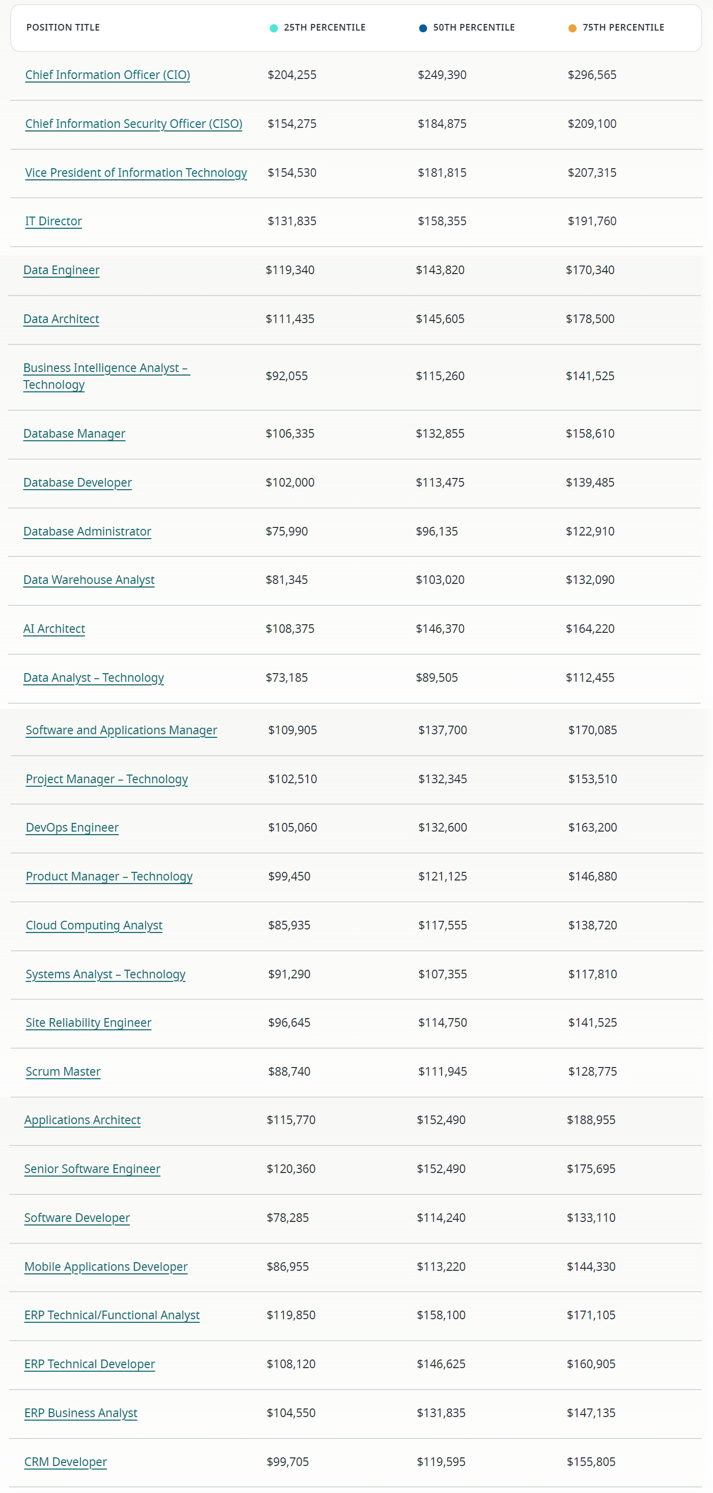The image size is (713, 1493).
Task: Click the blue 50th percentile legend dot
Action: [x=423, y=28]
